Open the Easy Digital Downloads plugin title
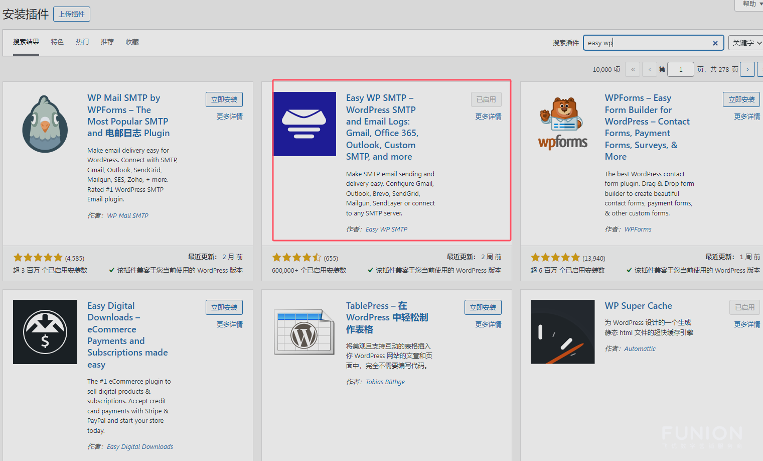Image resolution: width=763 pixels, height=461 pixels. [127, 335]
